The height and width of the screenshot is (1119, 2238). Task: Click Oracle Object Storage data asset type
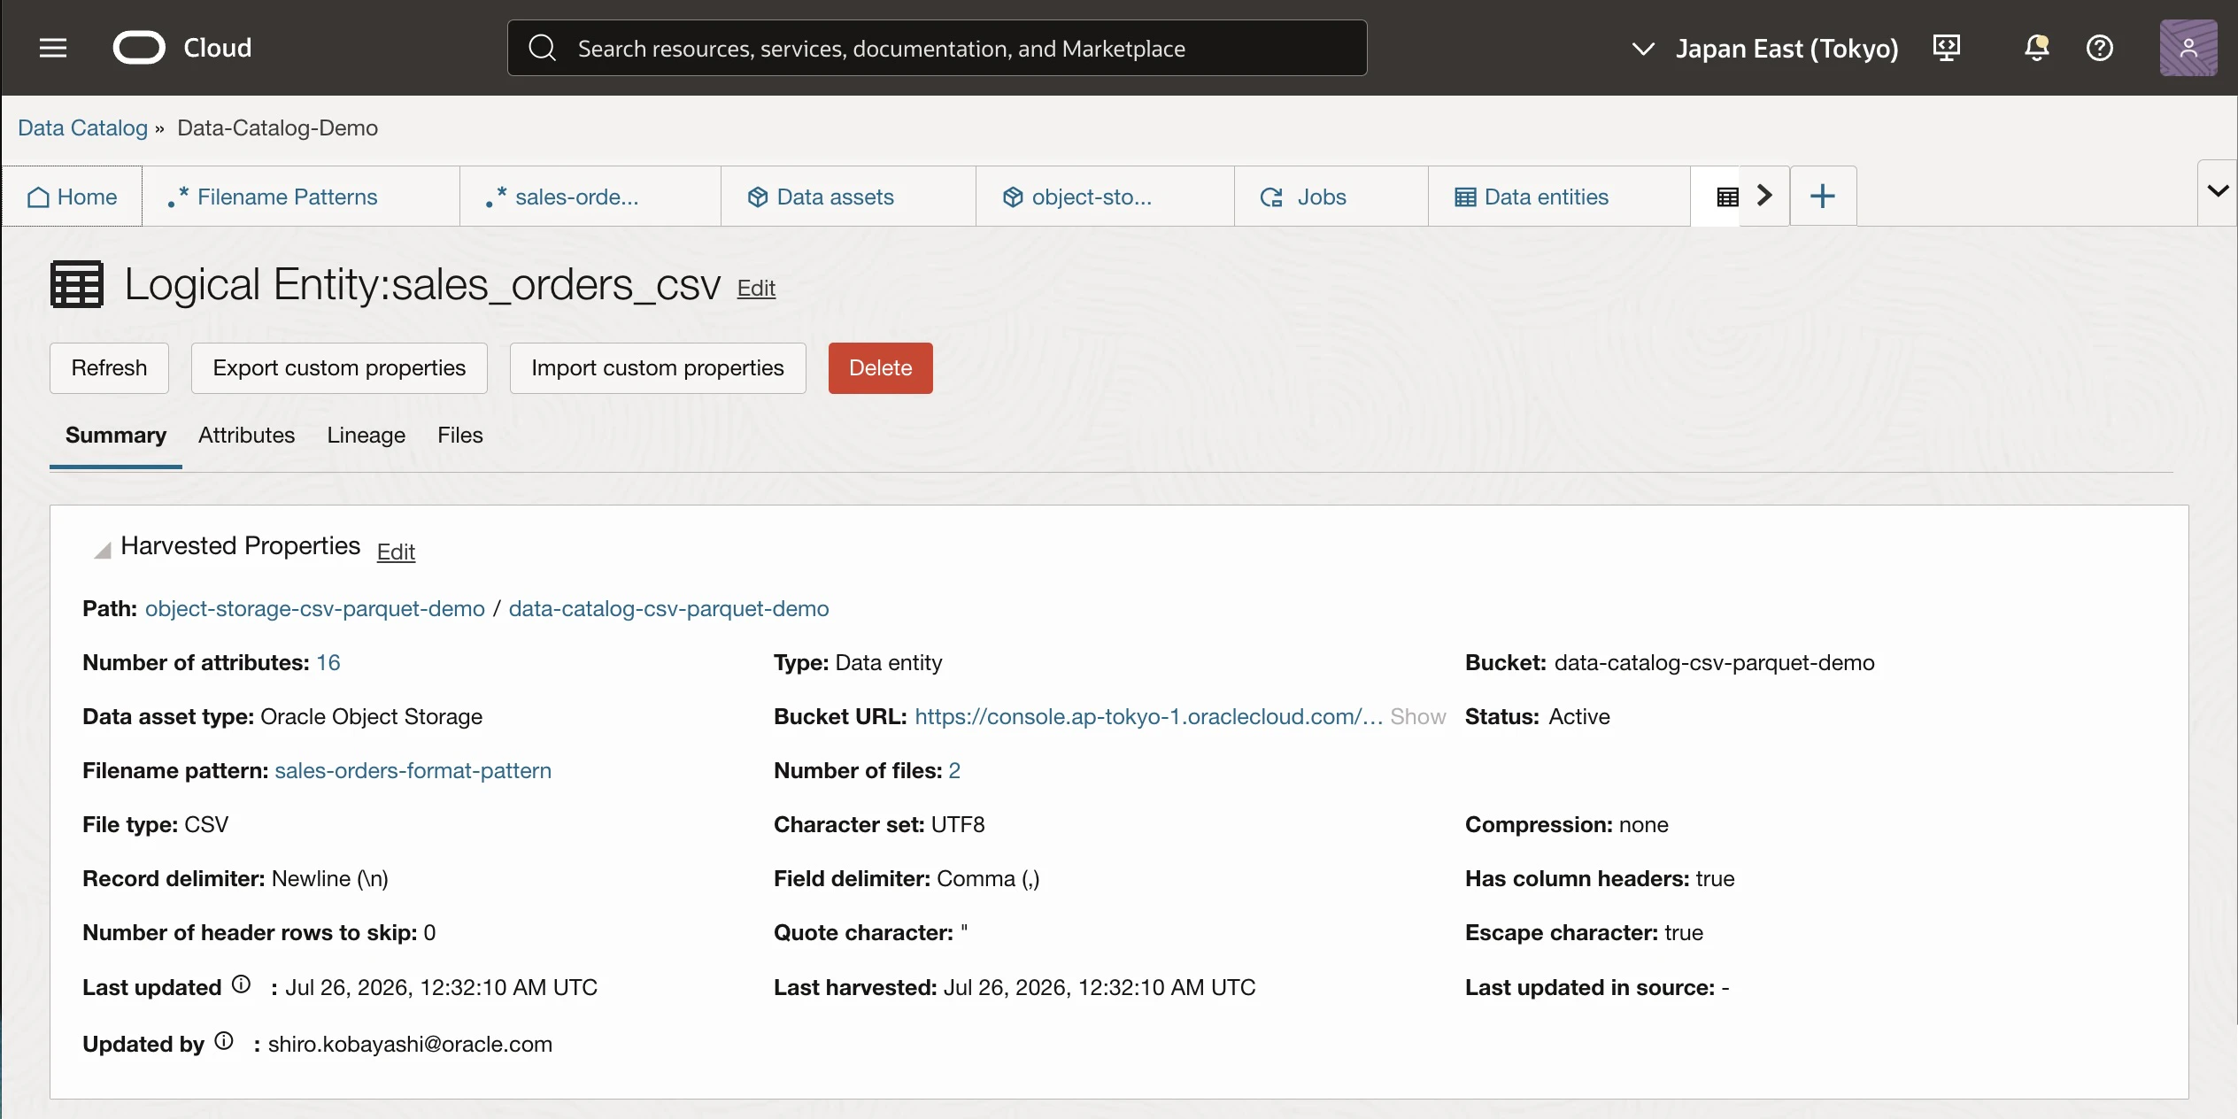click(x=371, y=716)
